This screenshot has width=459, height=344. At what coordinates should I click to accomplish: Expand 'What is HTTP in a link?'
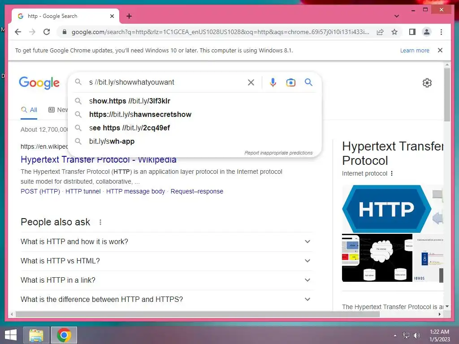click(x=166, y=280)
